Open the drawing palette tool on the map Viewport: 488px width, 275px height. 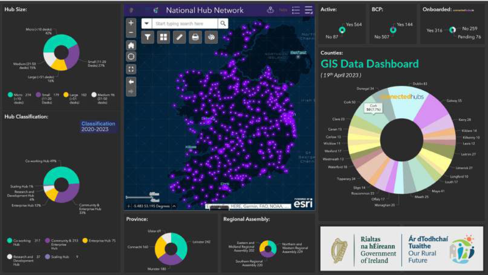[211, 38]
